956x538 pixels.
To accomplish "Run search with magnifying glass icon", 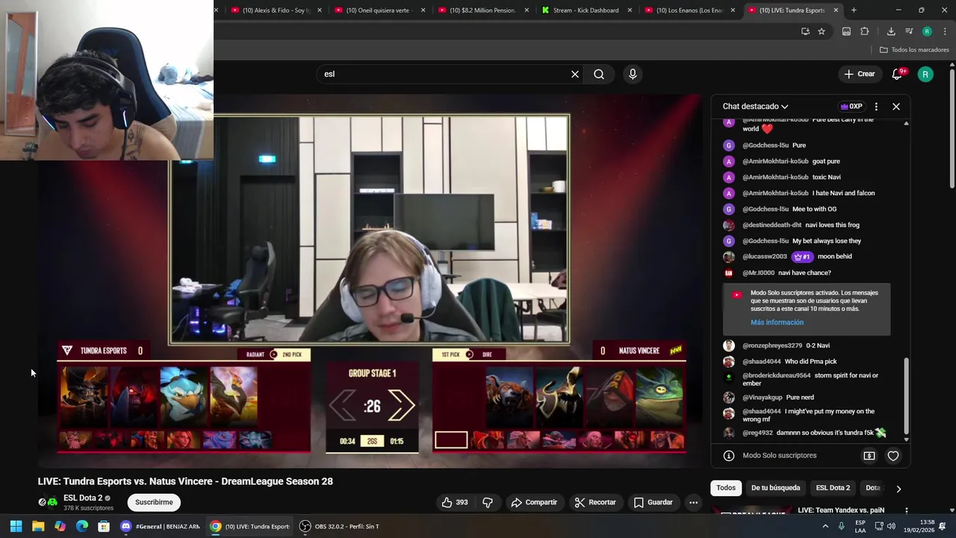I will point(599,74).
